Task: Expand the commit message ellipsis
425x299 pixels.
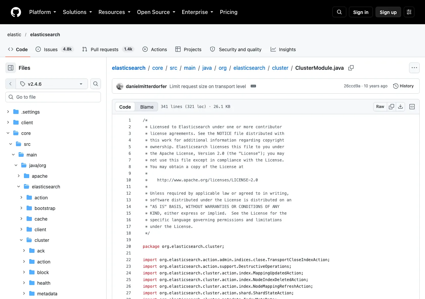Action: [x=253, y=86]
